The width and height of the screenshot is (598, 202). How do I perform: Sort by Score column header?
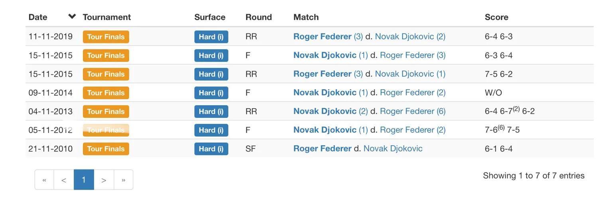[496, 17]
